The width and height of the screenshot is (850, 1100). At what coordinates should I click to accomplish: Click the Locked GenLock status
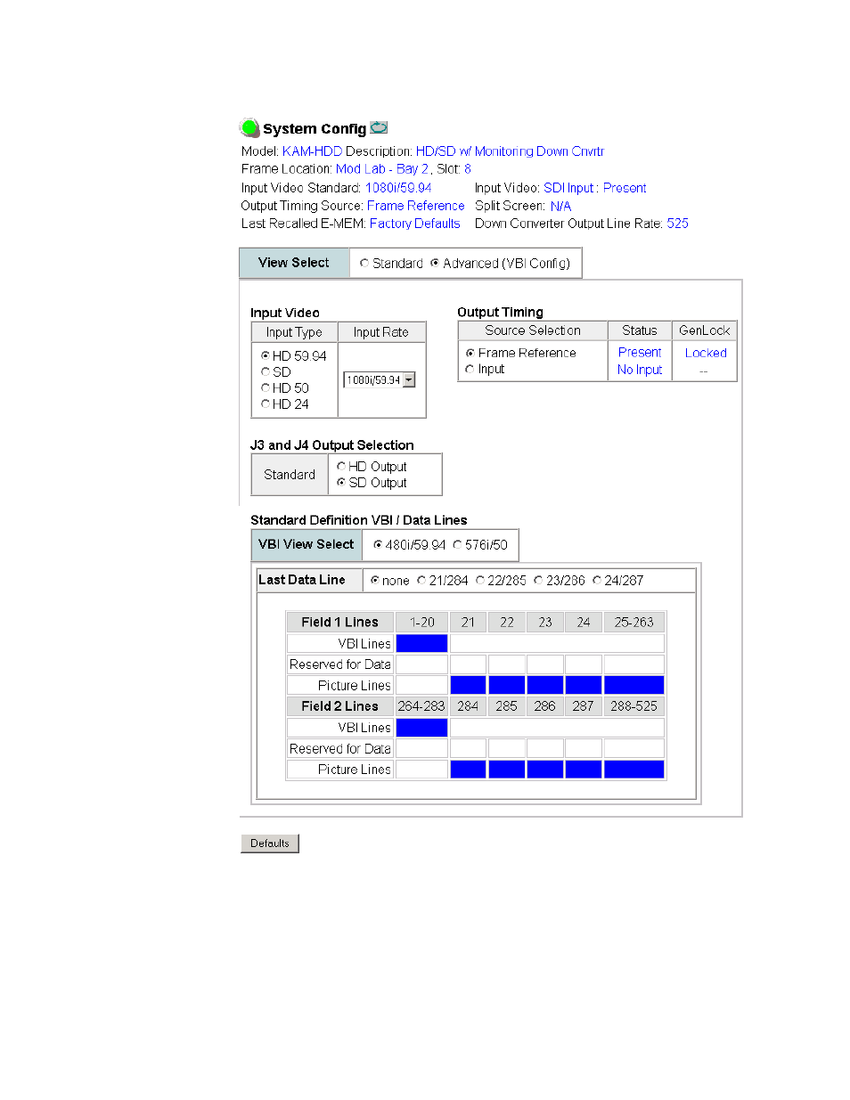pyautogui.click(x=706, y=353)
